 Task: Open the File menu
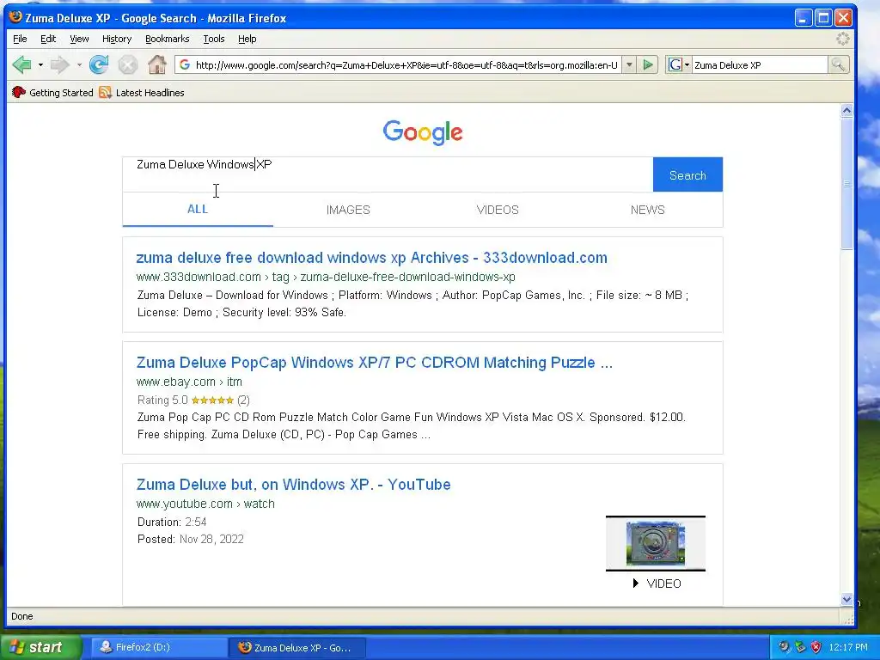point(20,39)
